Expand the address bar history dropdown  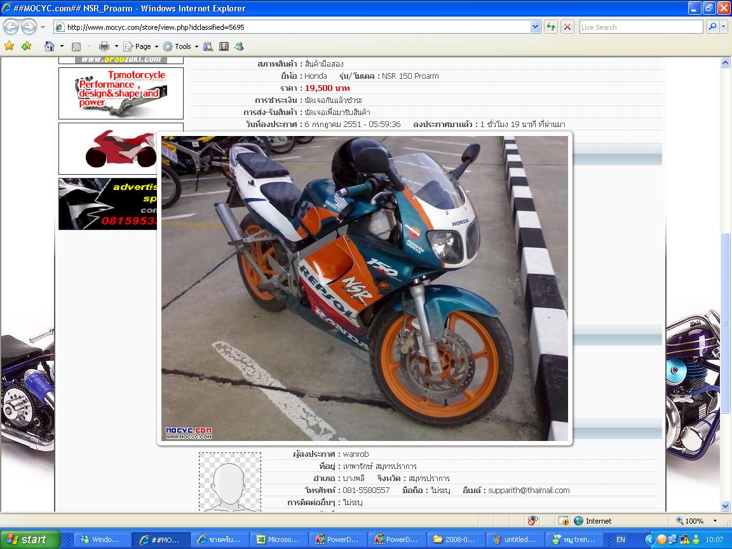pyautogui.click(x=536, y=27)
